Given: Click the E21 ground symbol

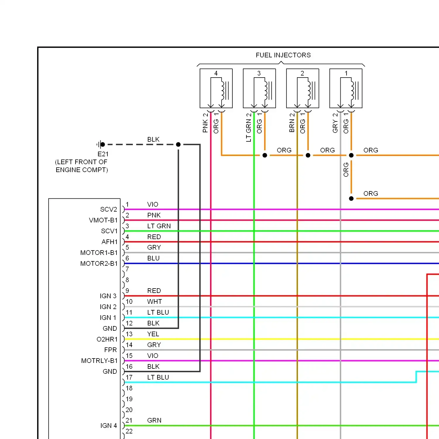Looking at the screenshot, I should coord(101,144).
